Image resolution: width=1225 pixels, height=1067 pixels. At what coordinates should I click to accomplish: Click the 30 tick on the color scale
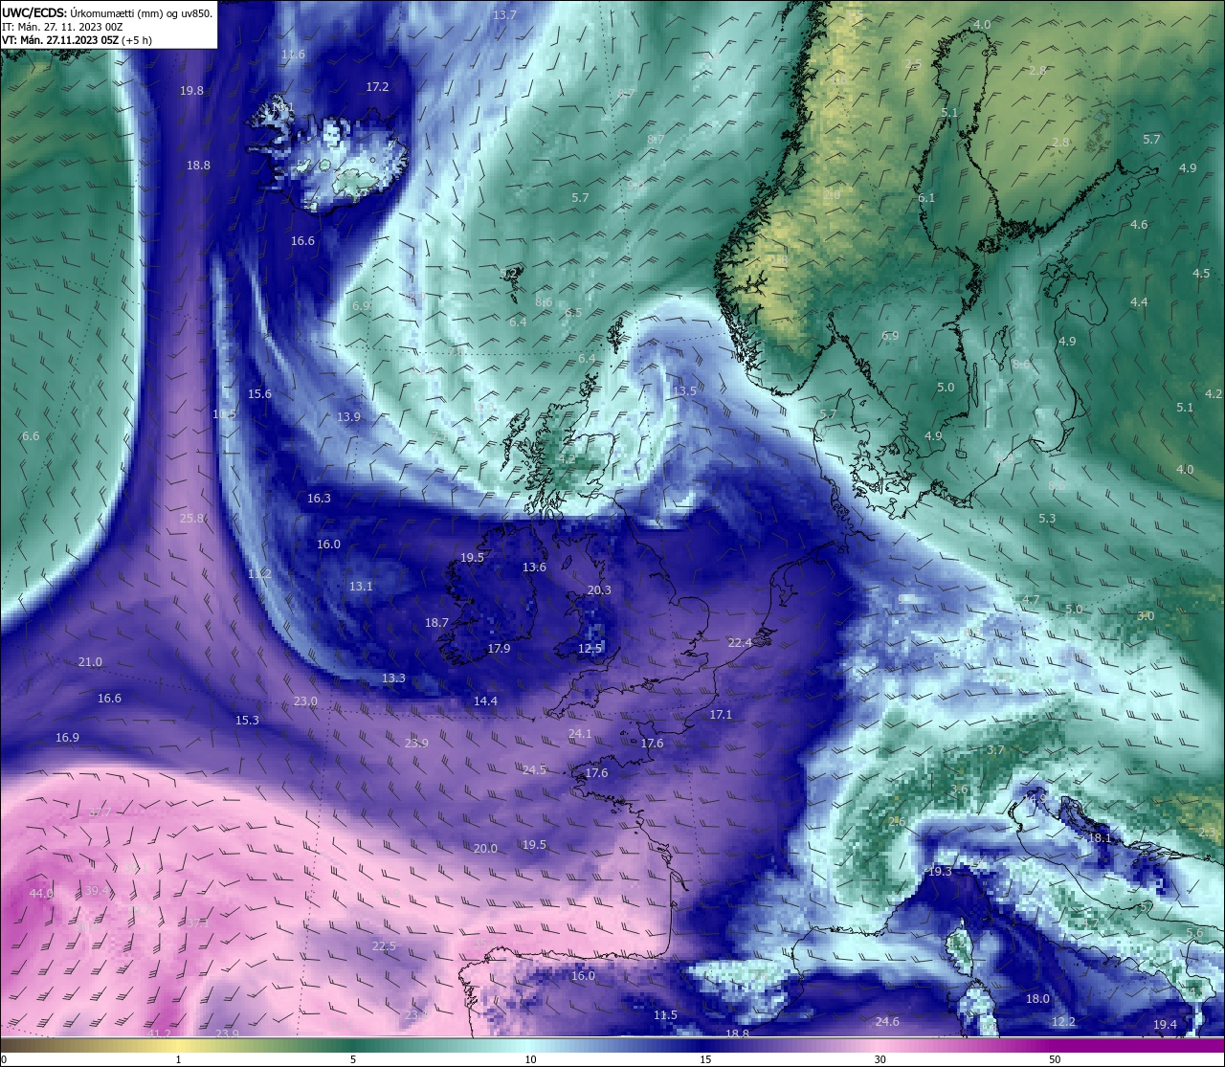[x=880, y=1059]
